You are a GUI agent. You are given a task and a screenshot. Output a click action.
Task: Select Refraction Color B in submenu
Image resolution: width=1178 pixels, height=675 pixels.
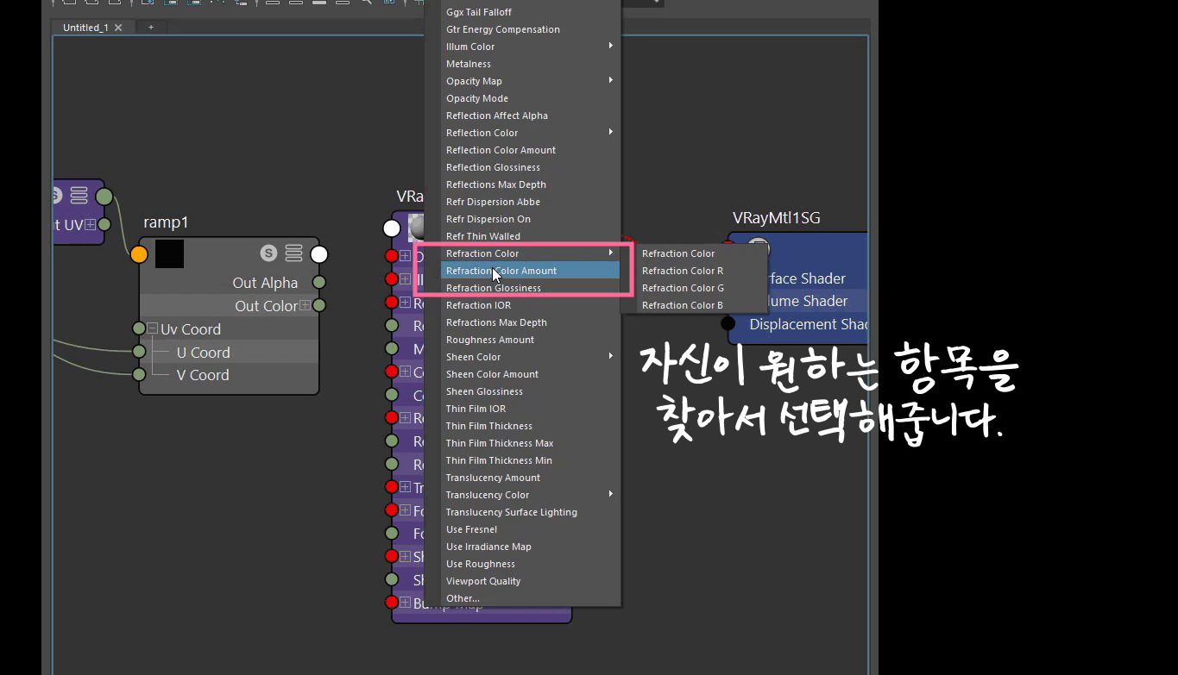click(694, 305)
